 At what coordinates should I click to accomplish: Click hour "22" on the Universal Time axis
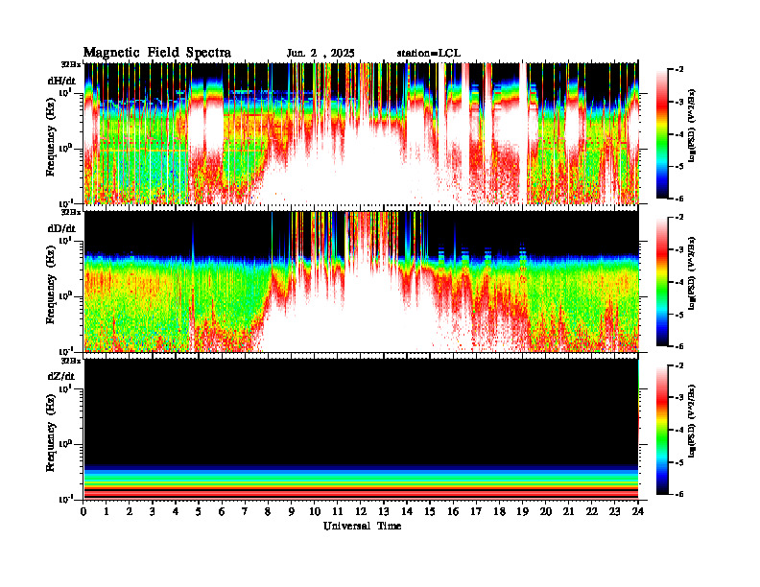coord(592,512)
